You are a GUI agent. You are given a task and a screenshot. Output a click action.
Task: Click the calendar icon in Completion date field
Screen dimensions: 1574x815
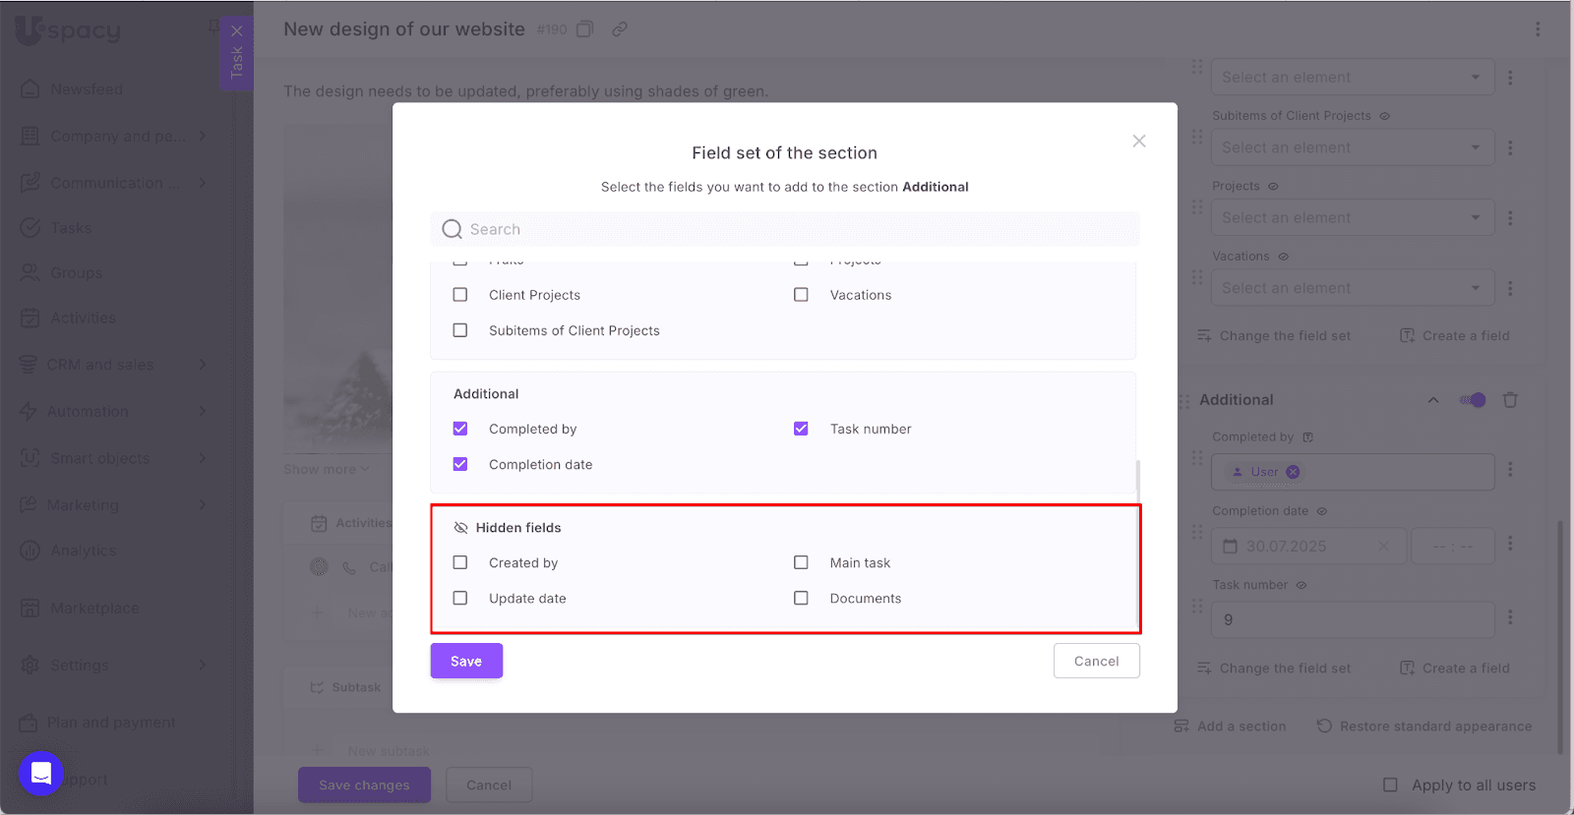pyautogui.click(x=1231, y=547)
